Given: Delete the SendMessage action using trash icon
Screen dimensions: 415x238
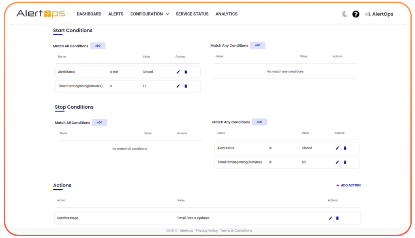Looking at the screenshot, I should (x=337, y=218).
